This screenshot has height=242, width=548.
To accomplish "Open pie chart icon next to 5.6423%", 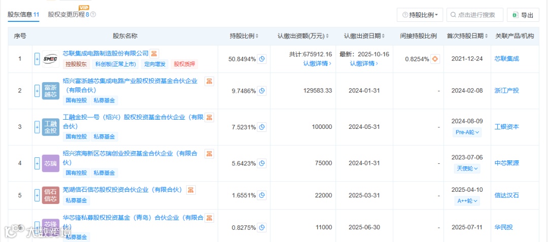I will [x=262, y=163].
